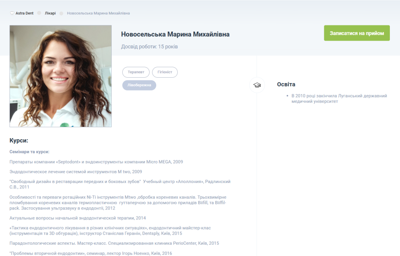Select the Гігієніст specialty tag
This screenshot has height=256, width=400.
[165, 72]
